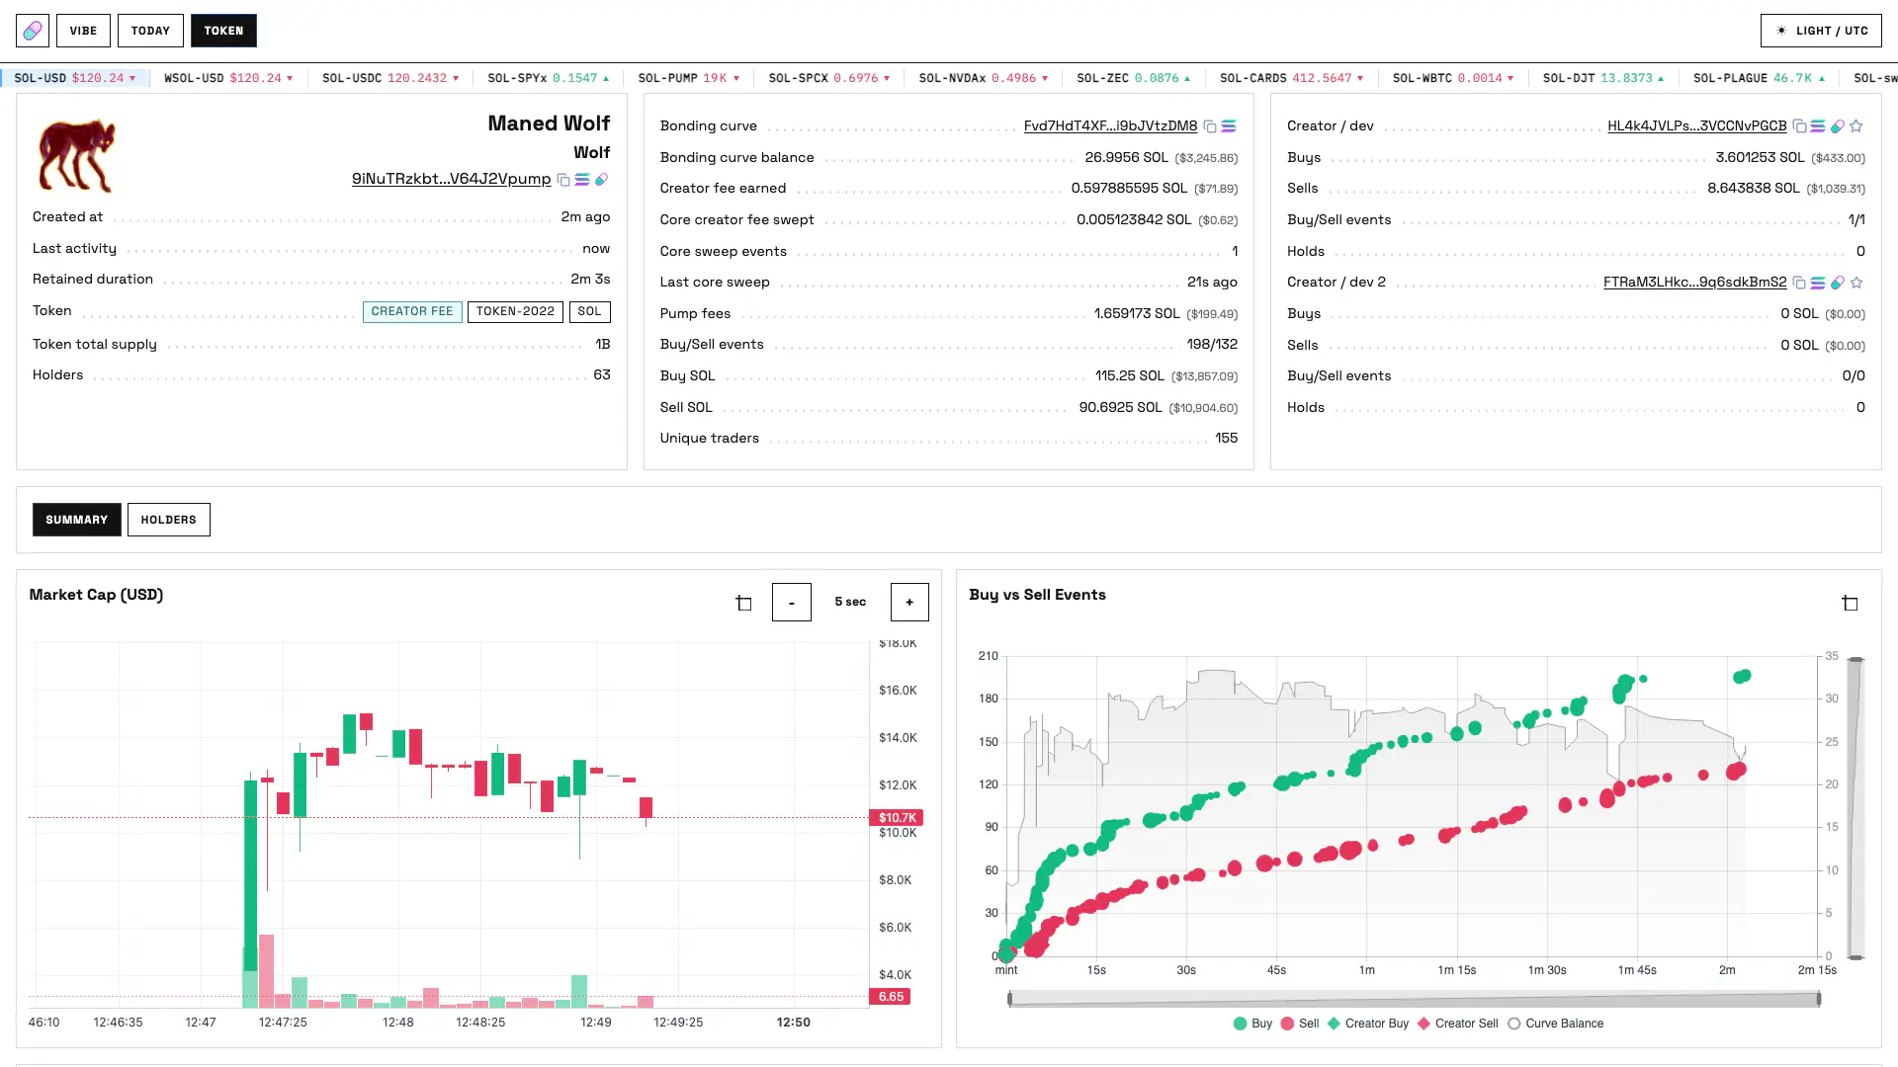Viewport: 1898px width, 1067px height.
Task: Open Solana explorer for the token address
Action: [582, 180]
